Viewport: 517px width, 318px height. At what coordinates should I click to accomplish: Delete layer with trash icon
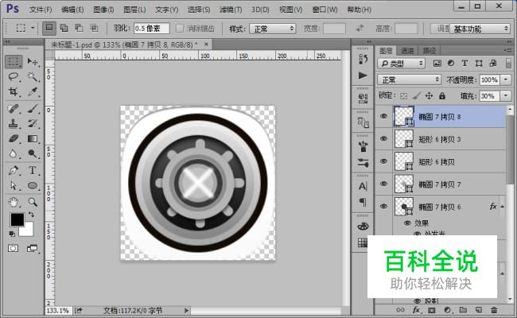pyautogui.click(x=494, y=310)
